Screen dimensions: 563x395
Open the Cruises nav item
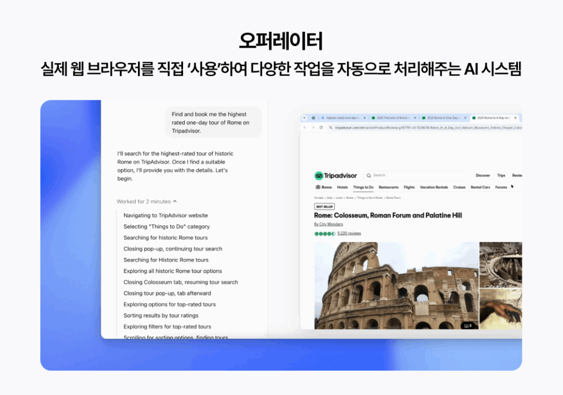(459, 187)
